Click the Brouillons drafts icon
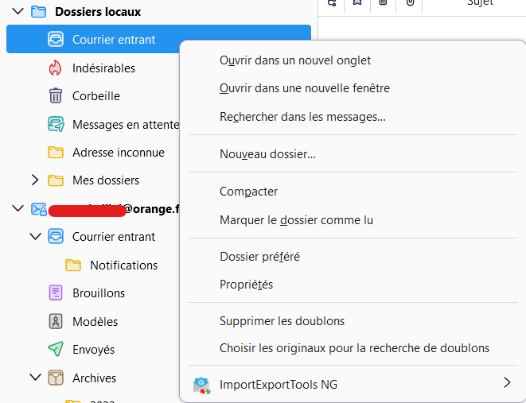 [56, 293]
